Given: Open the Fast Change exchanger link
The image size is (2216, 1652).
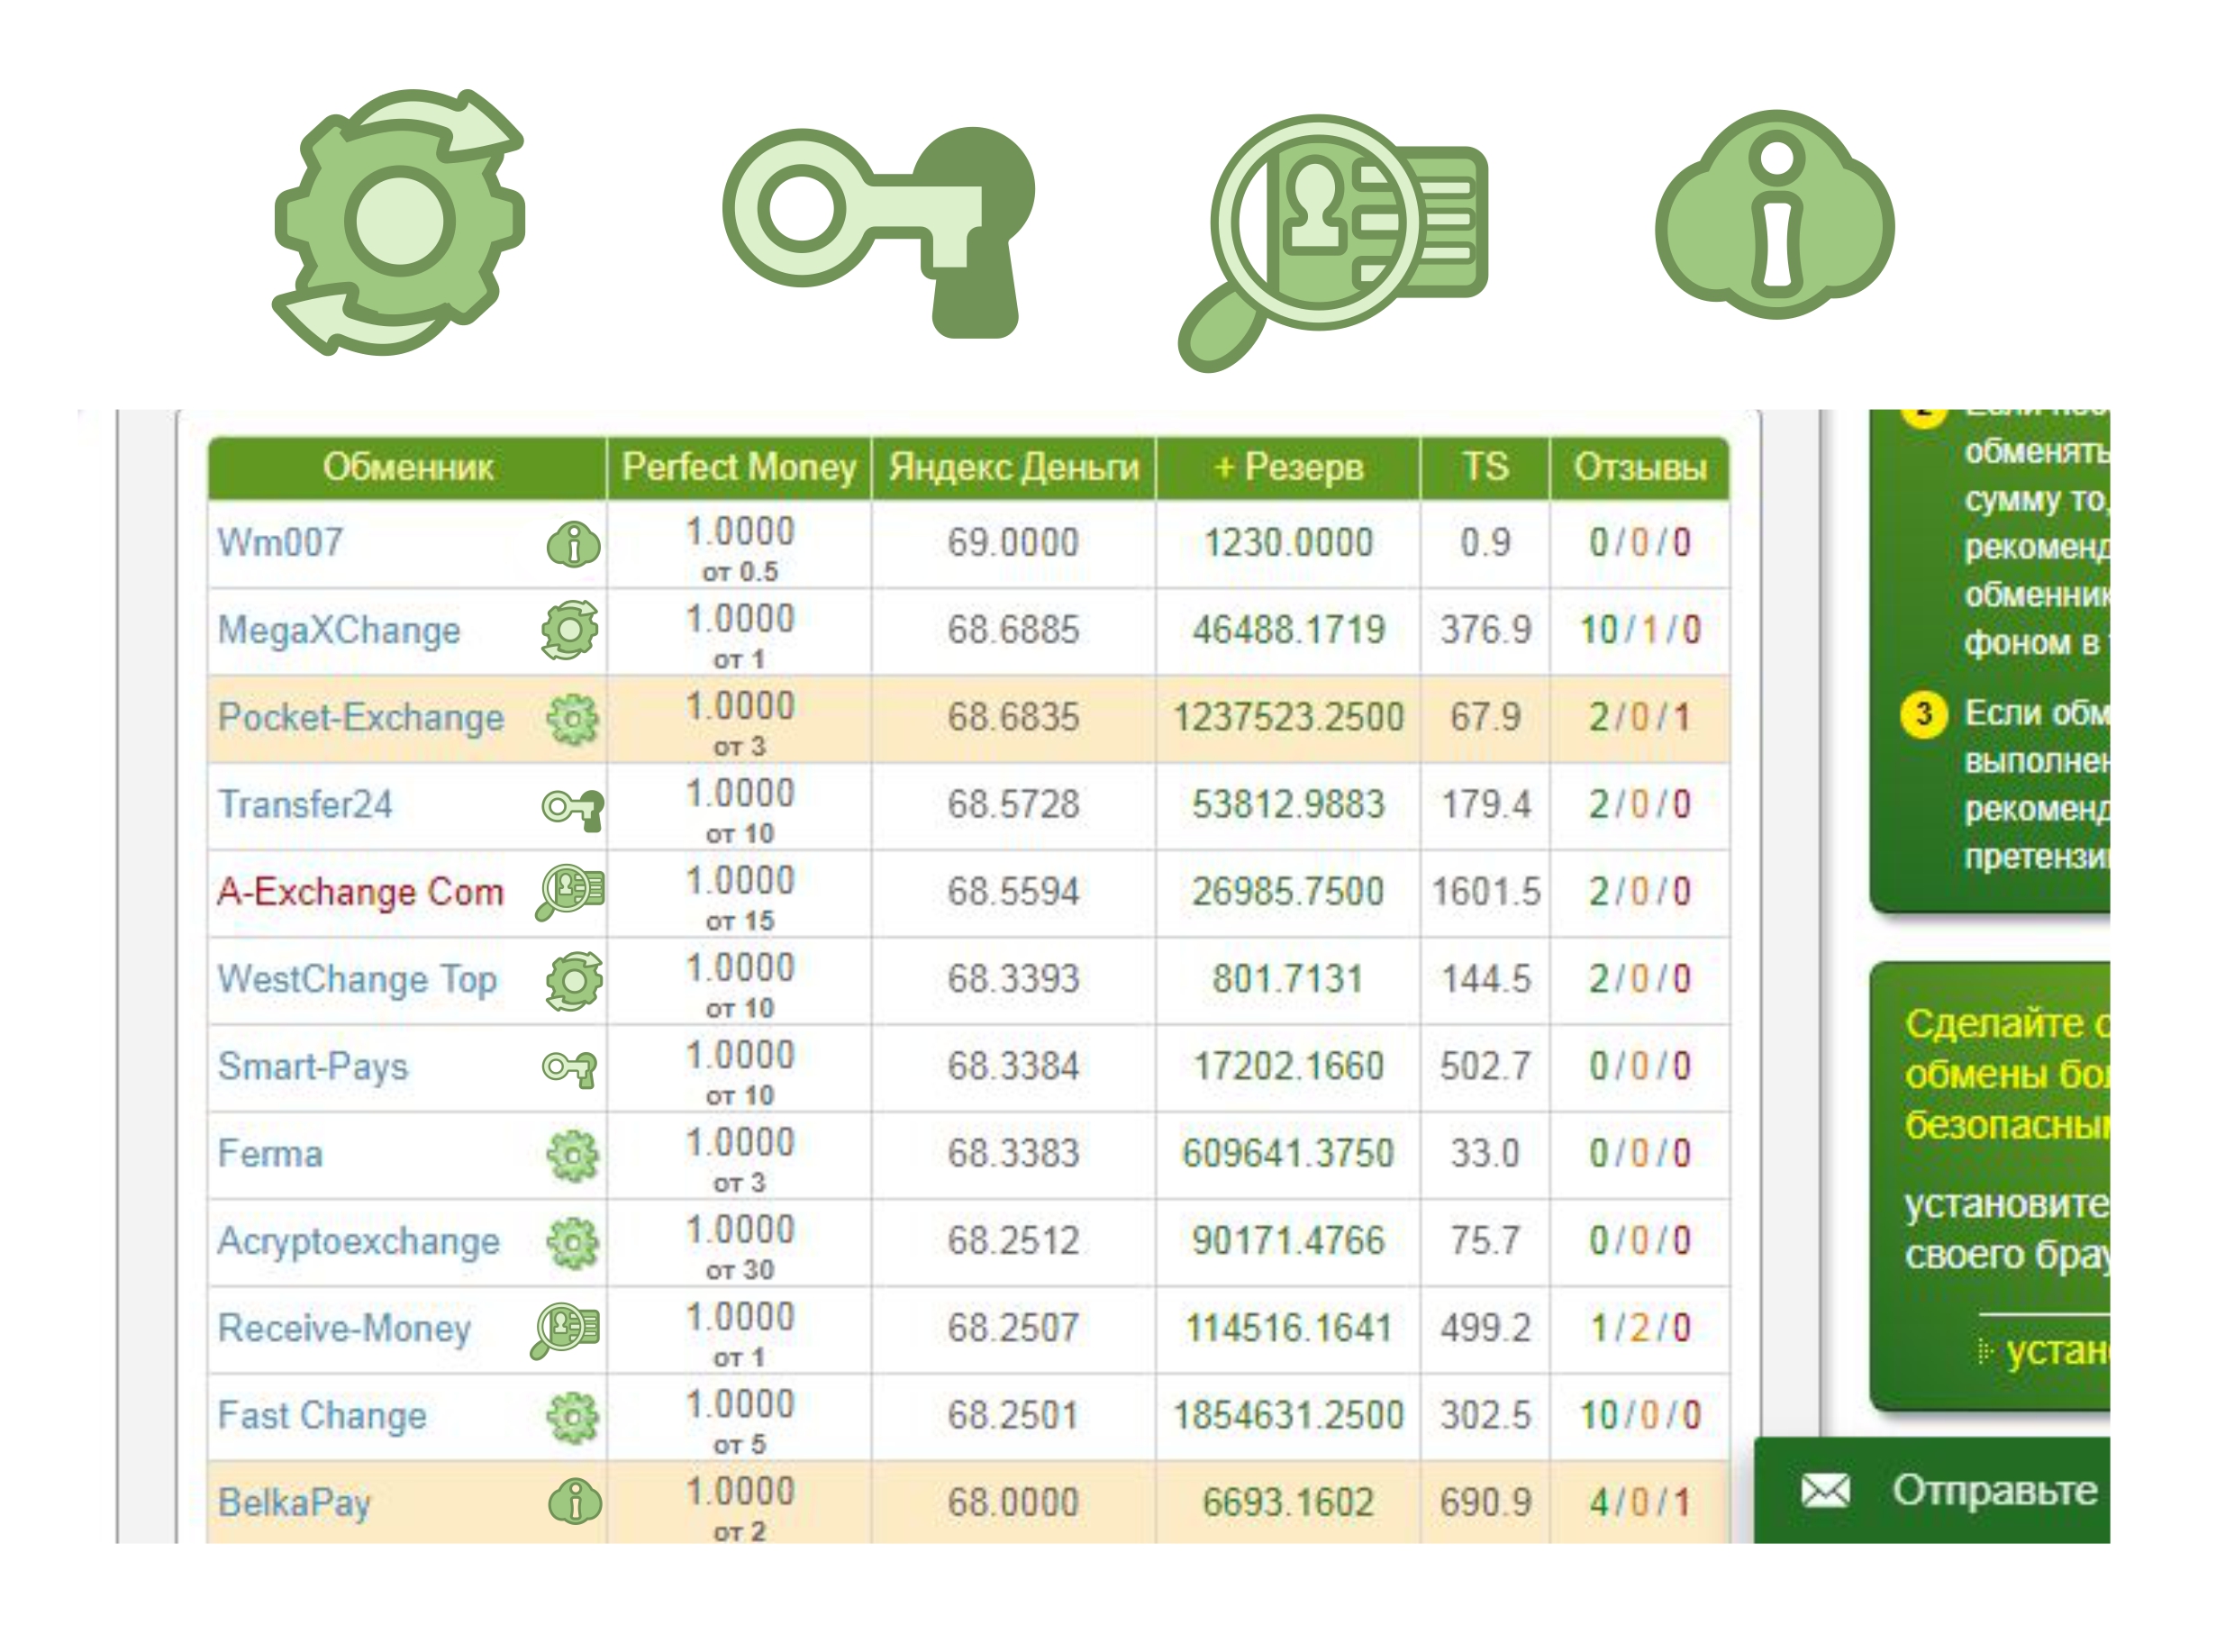Looking at the screenshot, I should click(x=322, y=1416).
